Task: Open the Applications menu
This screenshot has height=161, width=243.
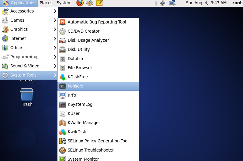Action: (x=19, y=3)
